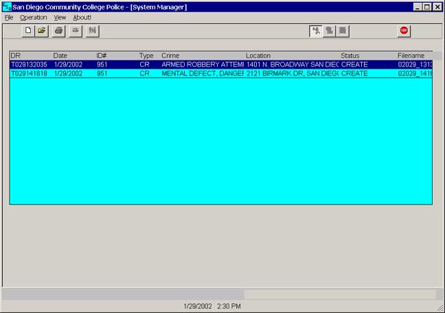
Task: Maximize the System Manager window
Action: 427,7
